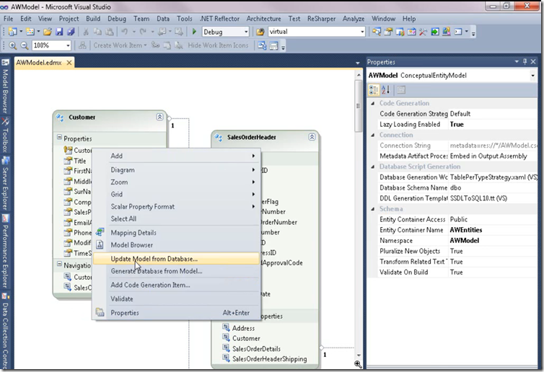544x372 pixels.
Task: Click the Model Browser icon in the context menu
Action: 100,244
